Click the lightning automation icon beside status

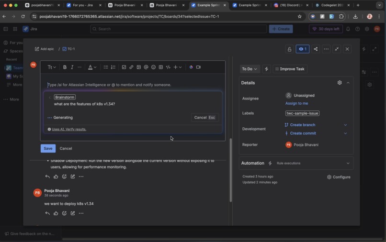point(266,69)
